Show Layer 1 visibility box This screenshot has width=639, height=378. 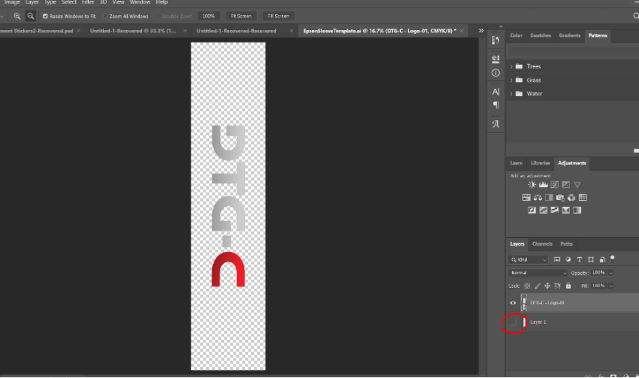click(513, 322)
